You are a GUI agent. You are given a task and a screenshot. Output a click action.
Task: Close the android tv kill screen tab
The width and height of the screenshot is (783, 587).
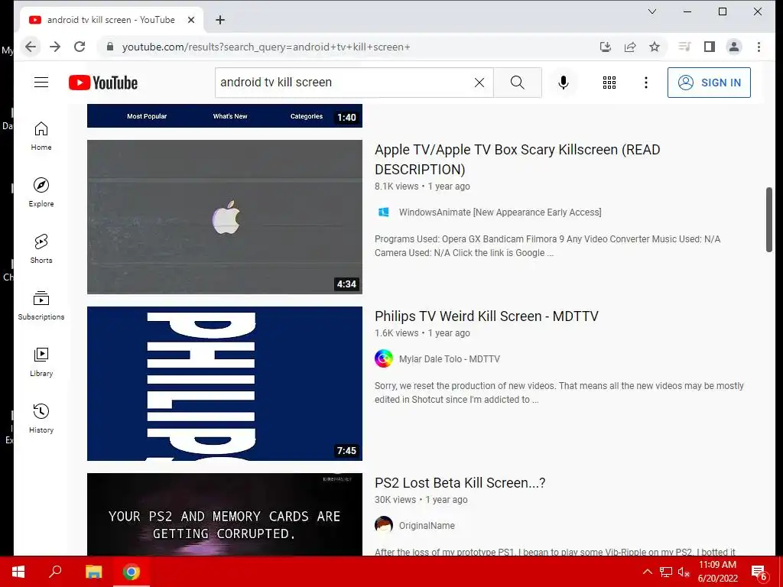pyautogui.click(x=190, y=20)
